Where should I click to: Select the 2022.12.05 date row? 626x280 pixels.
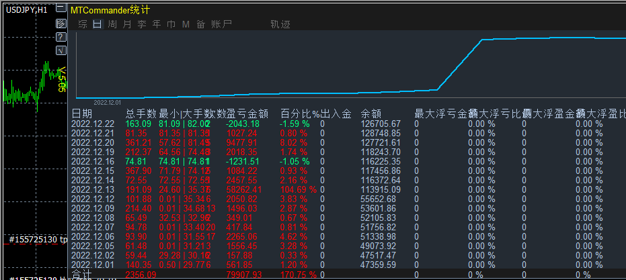93,246
